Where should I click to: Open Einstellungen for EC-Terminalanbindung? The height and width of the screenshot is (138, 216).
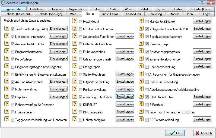(202, 119)
